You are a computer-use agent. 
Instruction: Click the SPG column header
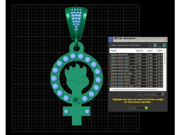click(160, 51)
